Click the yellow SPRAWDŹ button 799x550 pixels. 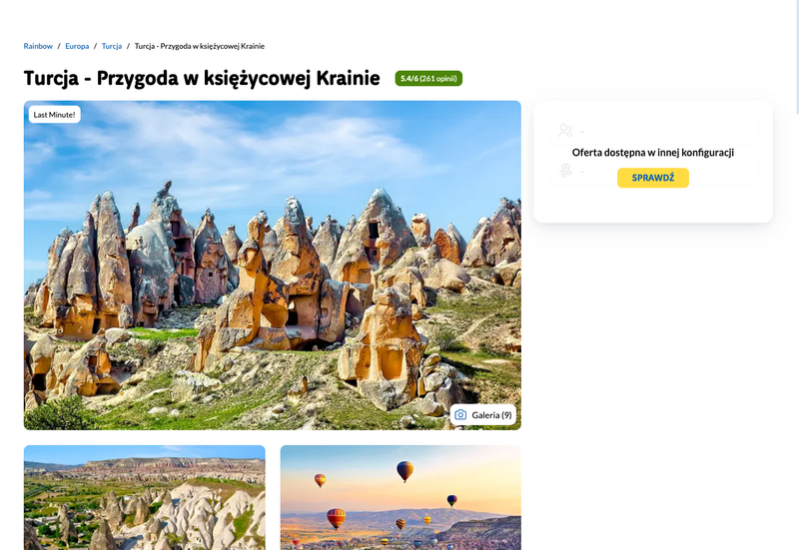click(x=653, y=178)
